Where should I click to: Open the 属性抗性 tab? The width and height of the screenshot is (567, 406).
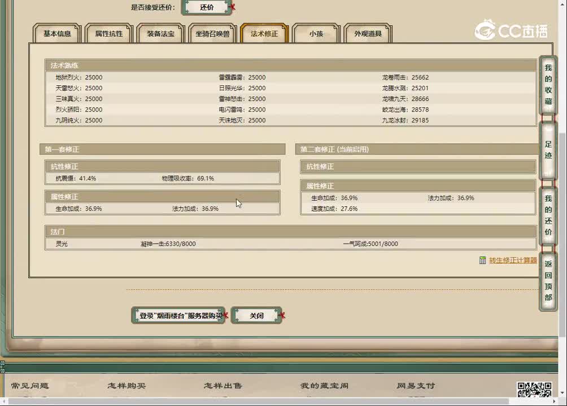(x=108, y=33)
